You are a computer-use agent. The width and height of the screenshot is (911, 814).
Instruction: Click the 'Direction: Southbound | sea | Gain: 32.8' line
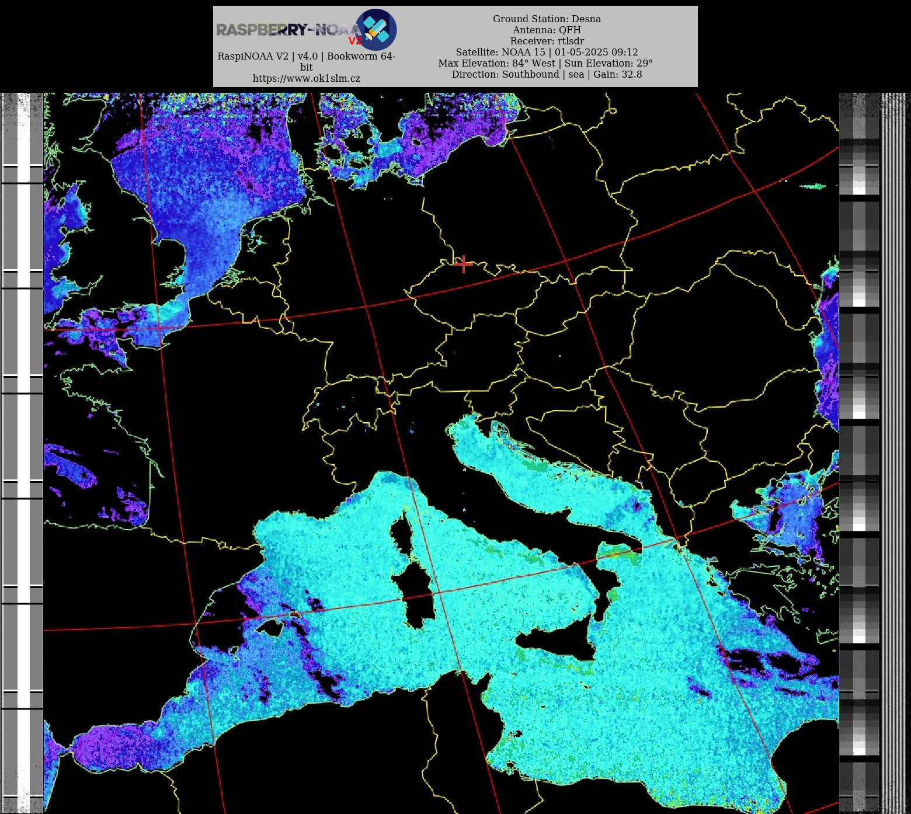point(547,74)
